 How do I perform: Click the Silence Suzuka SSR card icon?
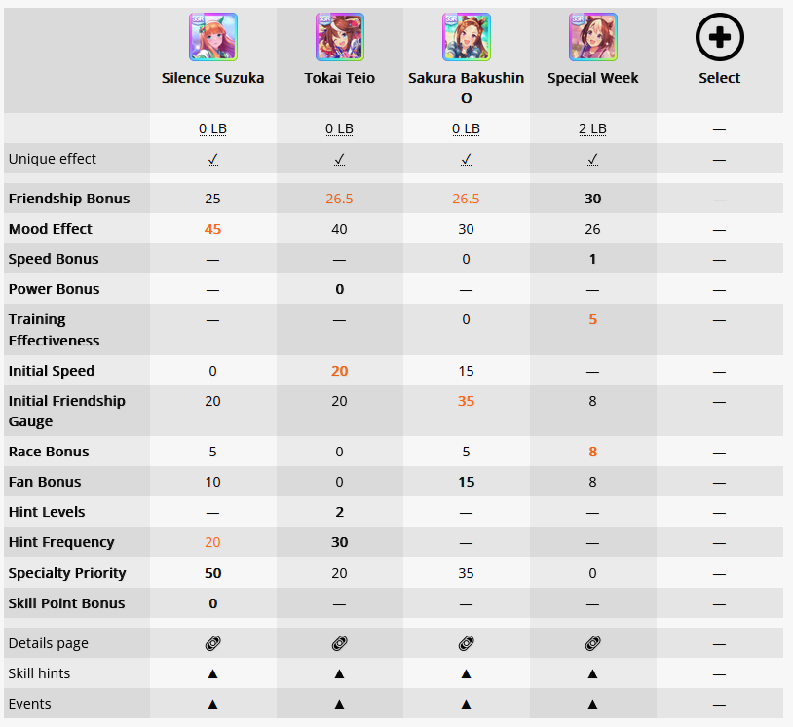click(213, 37)
